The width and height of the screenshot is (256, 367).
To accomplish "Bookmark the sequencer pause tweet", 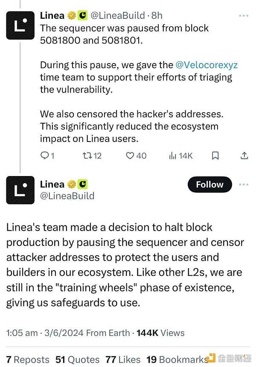I will tap(215, 156).
